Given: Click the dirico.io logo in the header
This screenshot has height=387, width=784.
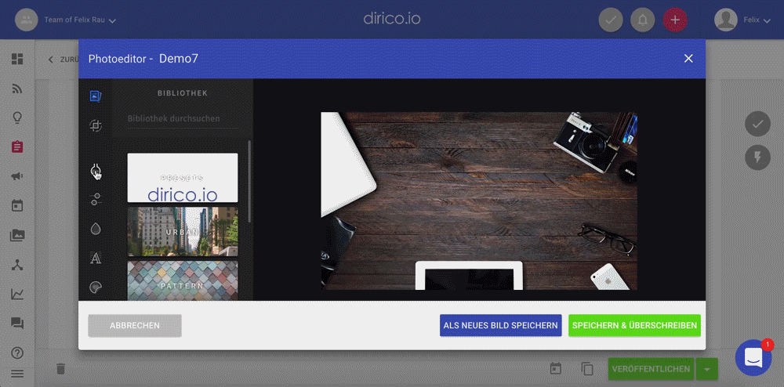Looking at the screenshot, I should (392, 19).
